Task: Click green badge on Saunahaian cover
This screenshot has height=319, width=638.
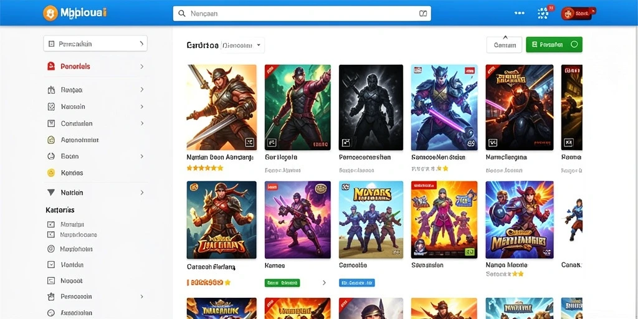Action: pos(470,252)
